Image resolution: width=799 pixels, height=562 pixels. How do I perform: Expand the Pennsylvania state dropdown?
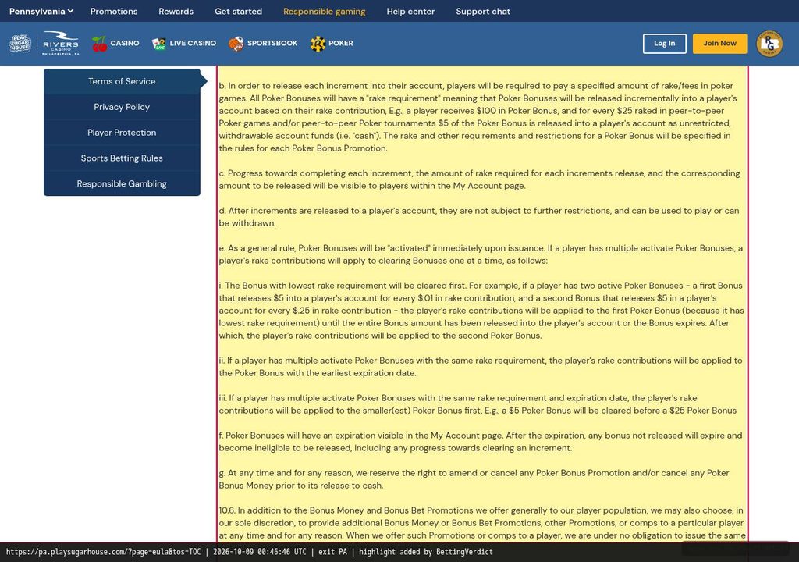41,11
